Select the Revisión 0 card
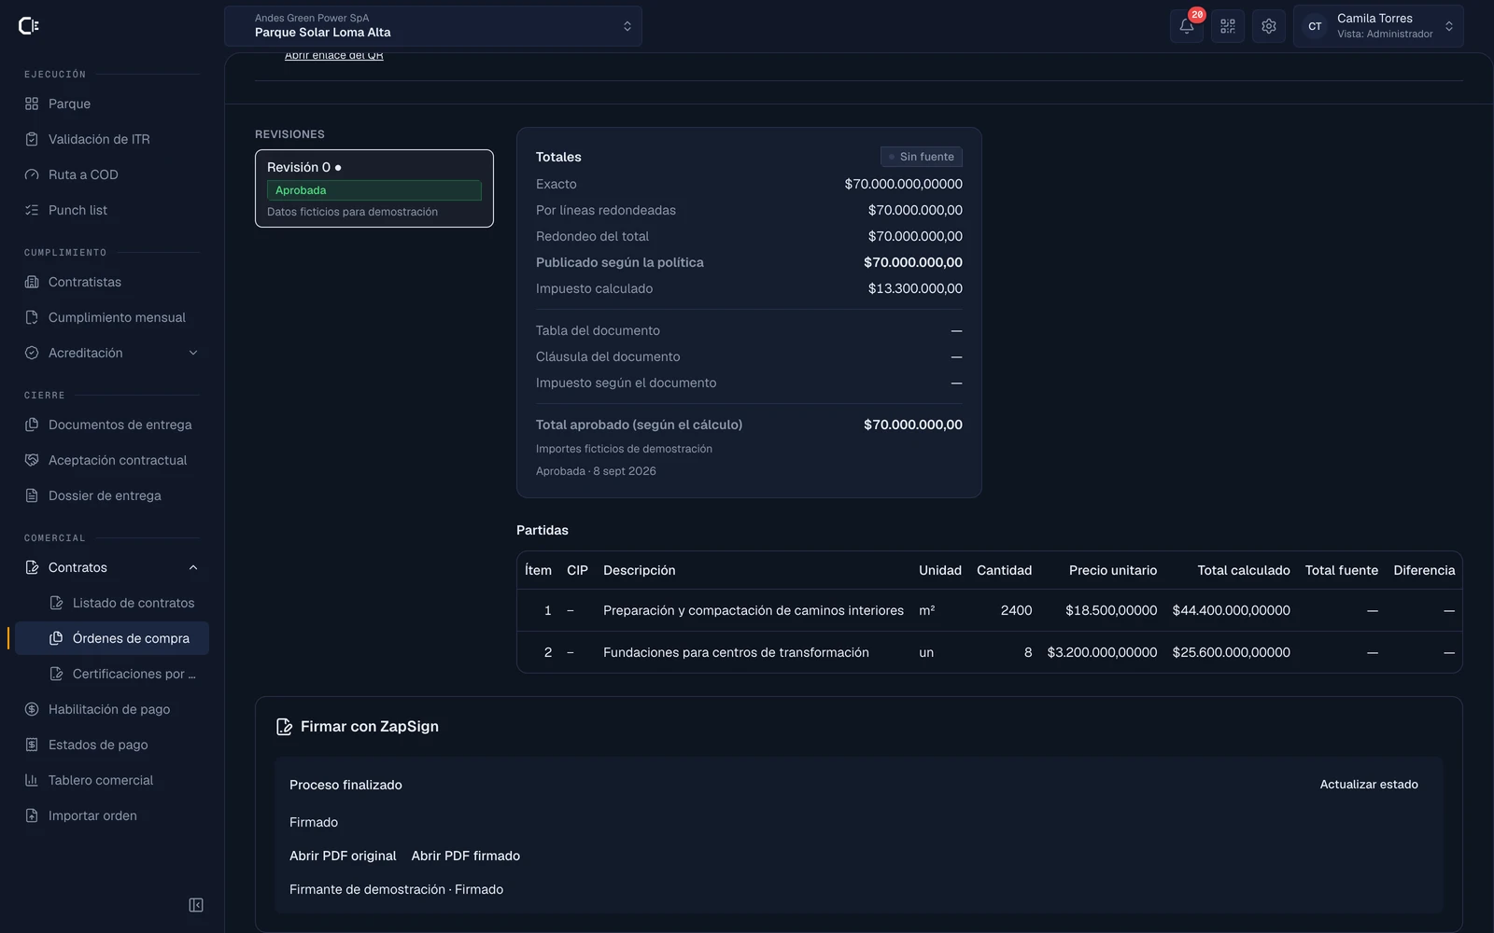The width and height of the screenshot is (1494, 933). [374, 188]
